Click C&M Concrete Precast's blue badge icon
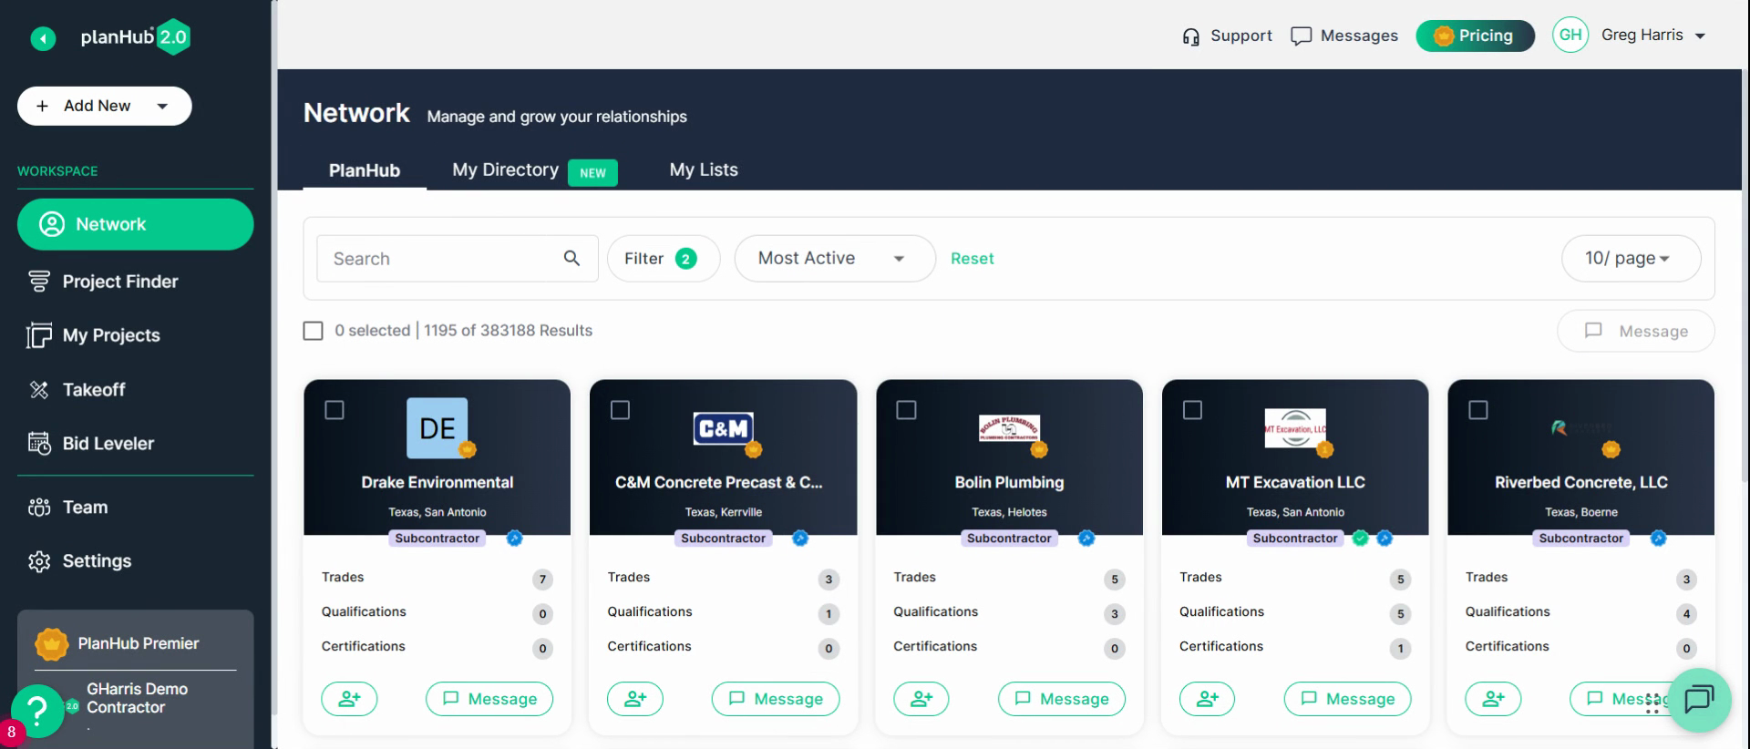Screen dimensions: 1750x749 tap(800, 539)
